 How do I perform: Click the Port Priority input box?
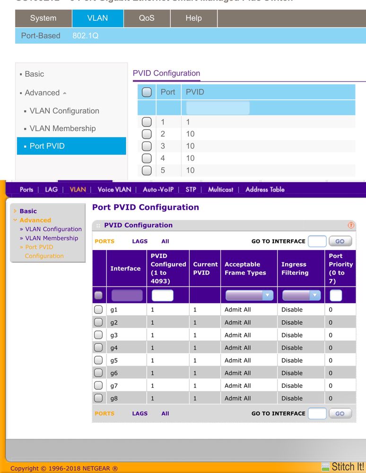[x=335, y=295]
